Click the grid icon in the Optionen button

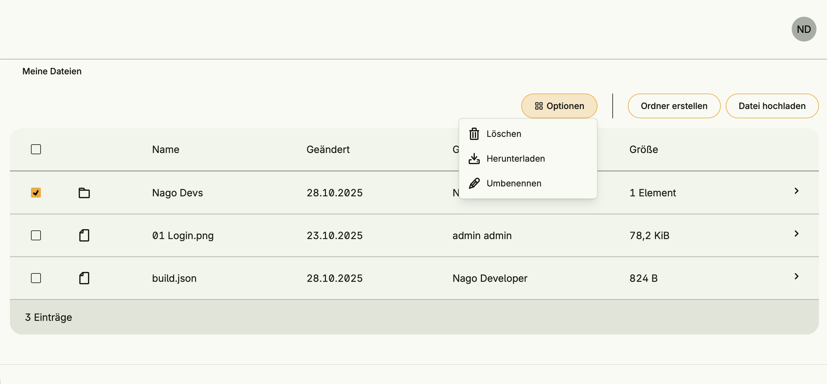(539, 106)
